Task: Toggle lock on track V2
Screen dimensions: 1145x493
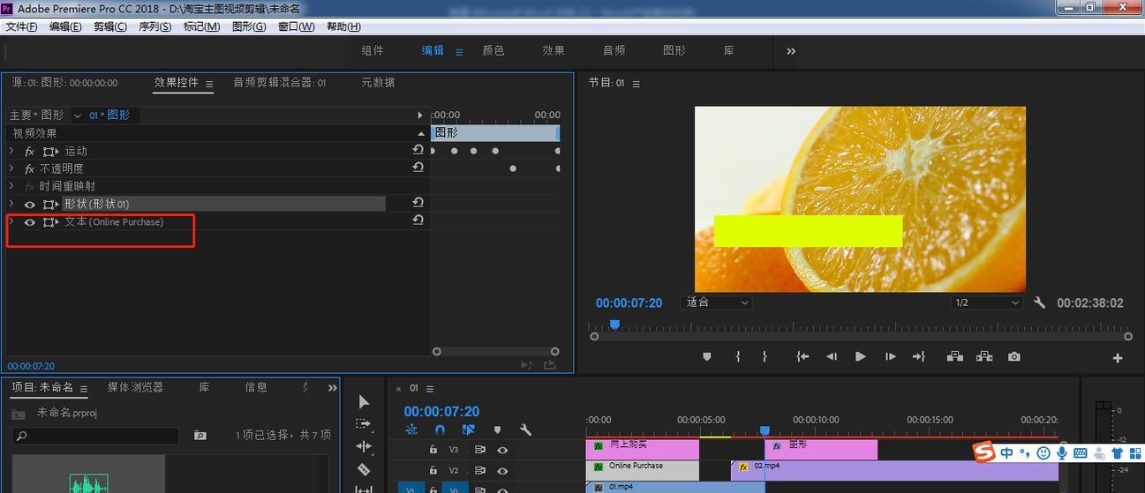Action: point(433,469)
